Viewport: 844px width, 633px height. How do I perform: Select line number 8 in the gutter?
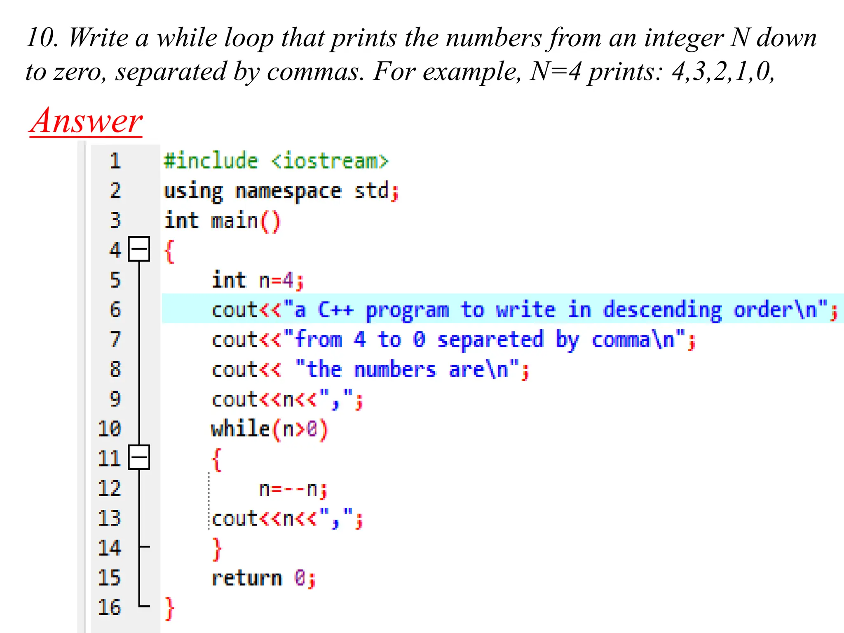point(115,370)
